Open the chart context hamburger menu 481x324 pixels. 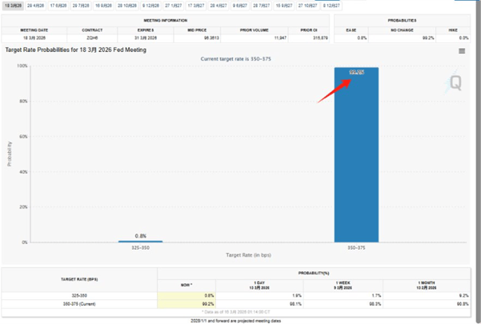click(x=462, y=50)
